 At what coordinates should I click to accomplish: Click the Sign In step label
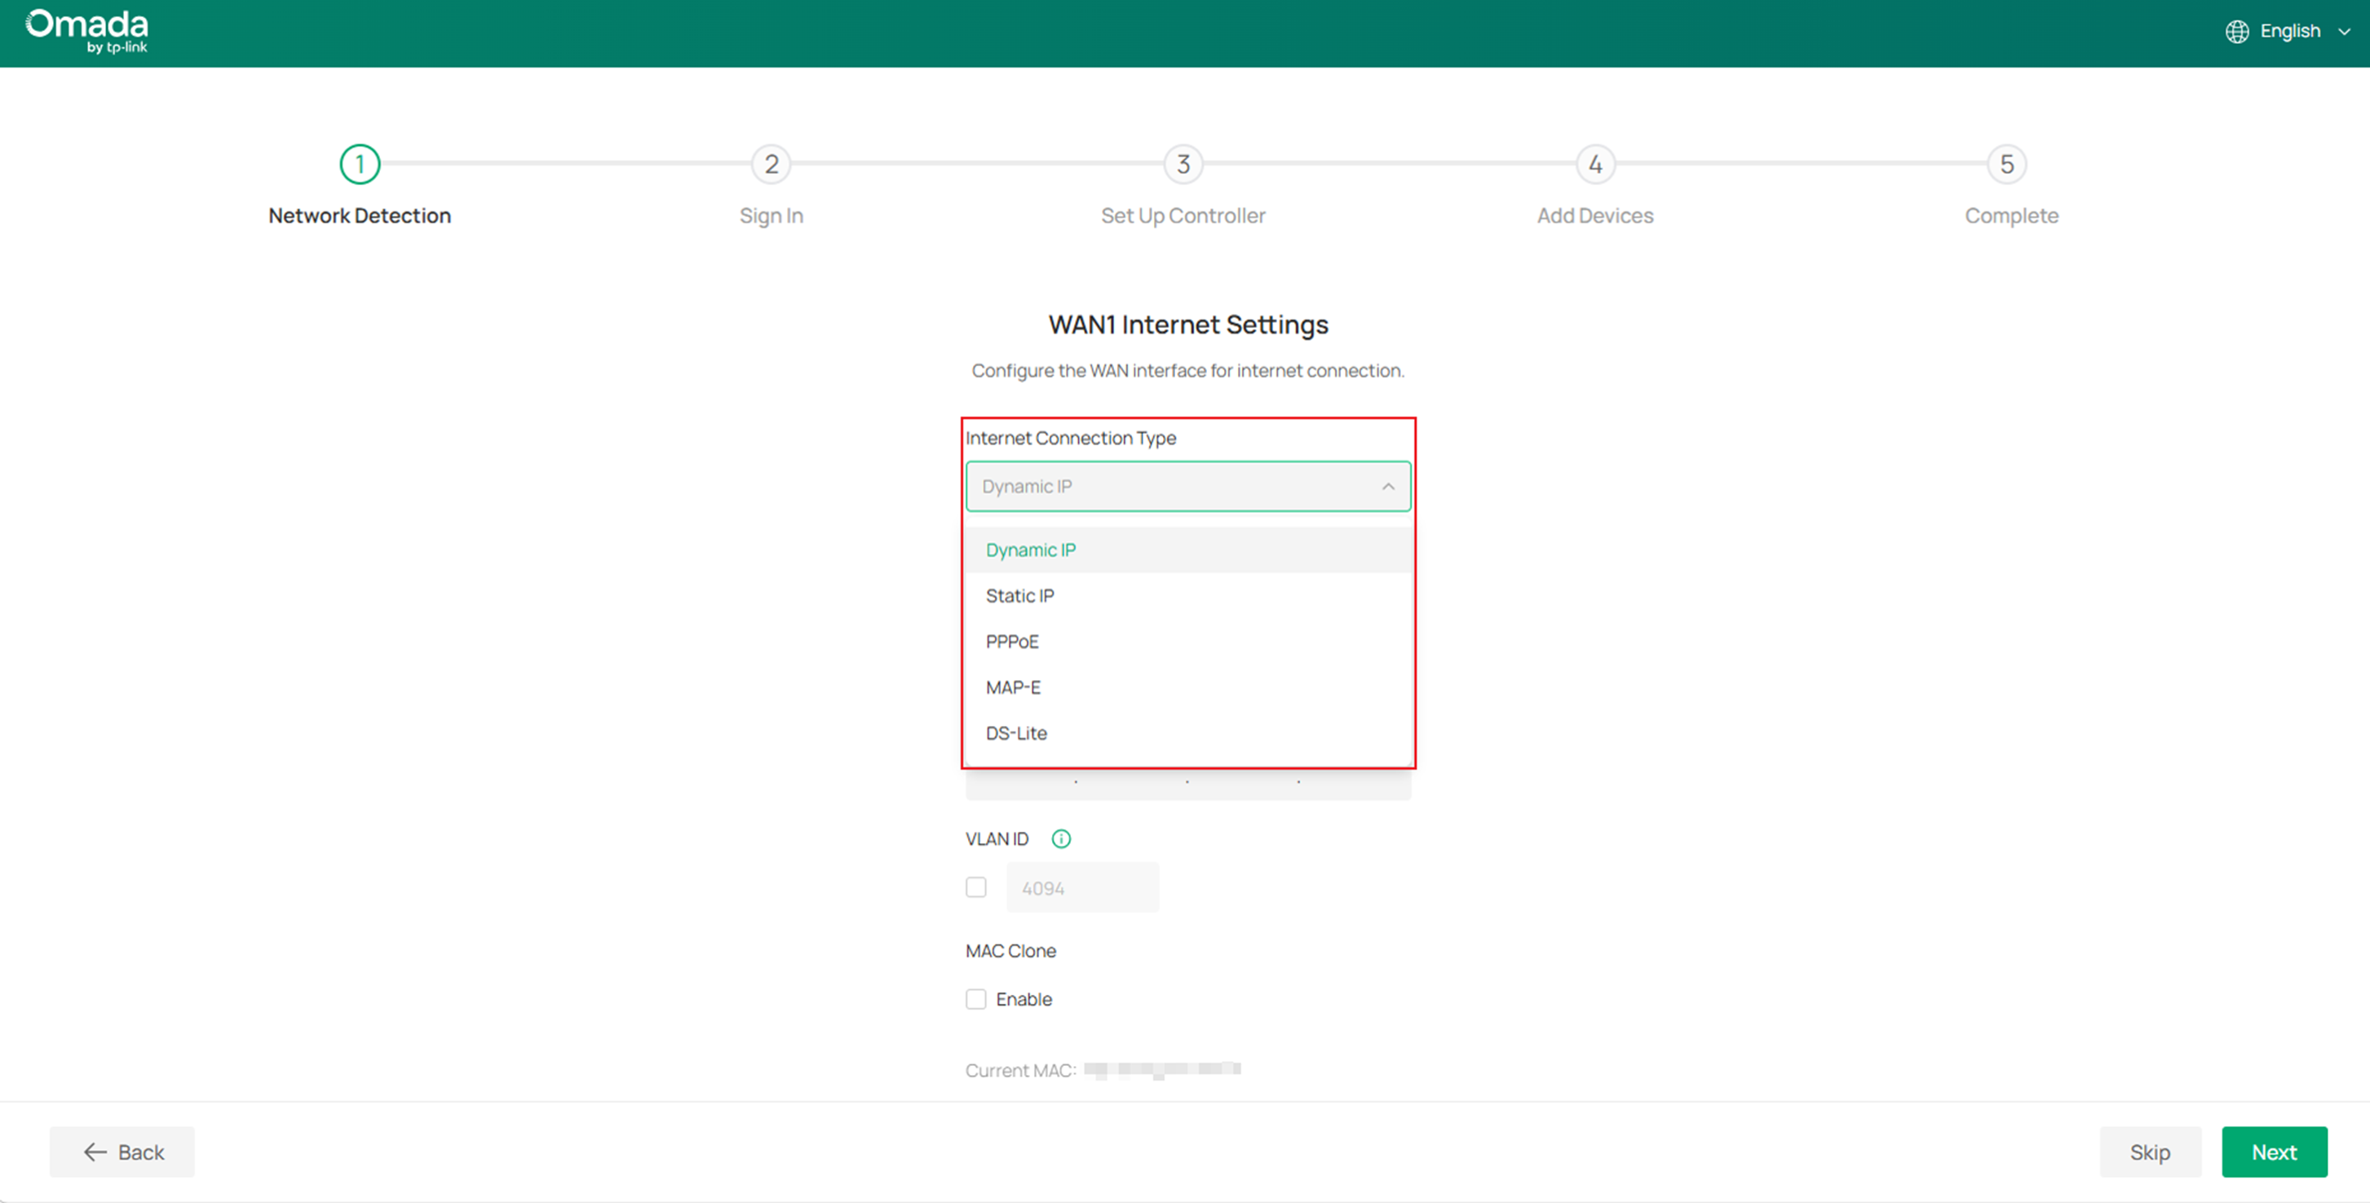[771, 215]
